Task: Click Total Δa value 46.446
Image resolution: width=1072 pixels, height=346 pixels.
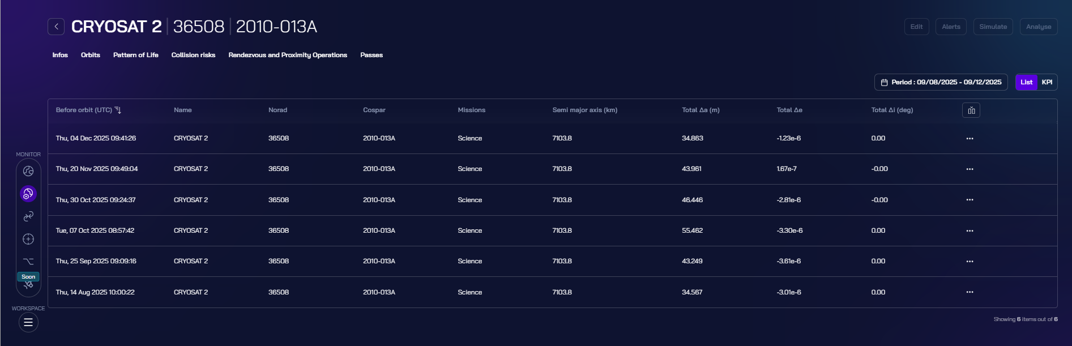Action: tap(692, 200)
